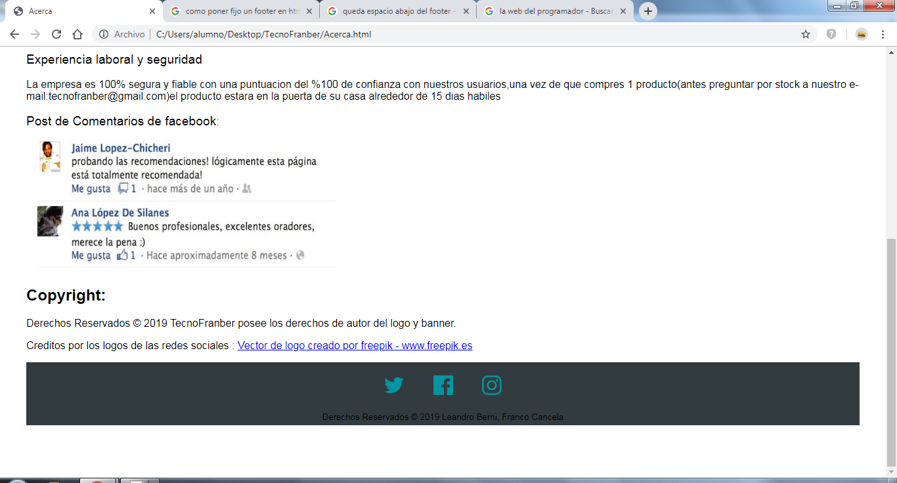Open the profile avatar icon in toolbar

pos(862,34)
